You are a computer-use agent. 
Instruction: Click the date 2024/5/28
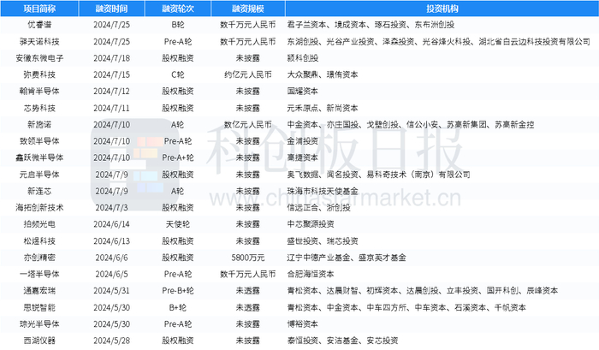click(111, 341)
